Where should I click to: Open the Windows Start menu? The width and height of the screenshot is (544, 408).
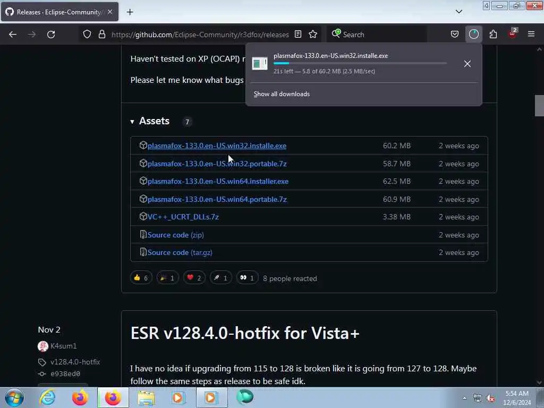click(x=14, y=397)
